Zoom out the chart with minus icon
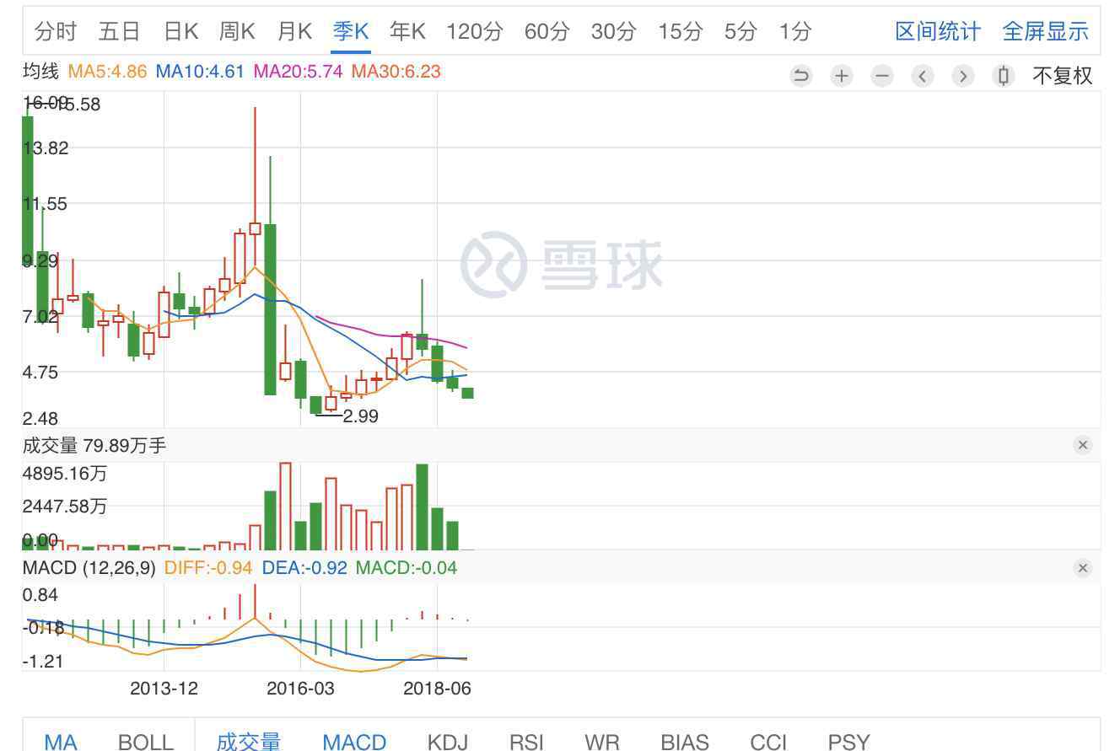The height and width of the screenshot is (751, 1120). click(881, 76)
